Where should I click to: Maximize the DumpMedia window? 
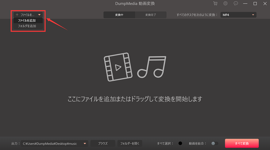(x=255, y=4)
